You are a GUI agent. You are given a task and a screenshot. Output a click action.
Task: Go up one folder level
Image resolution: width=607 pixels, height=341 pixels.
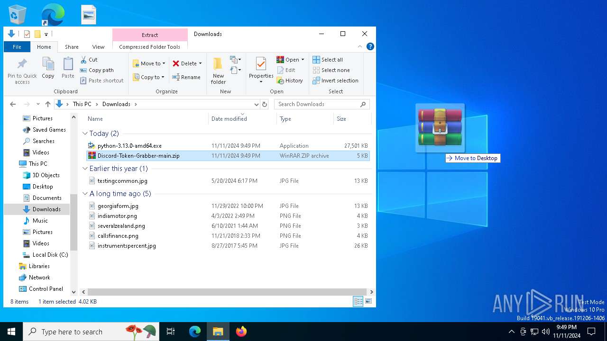(47, 104)
